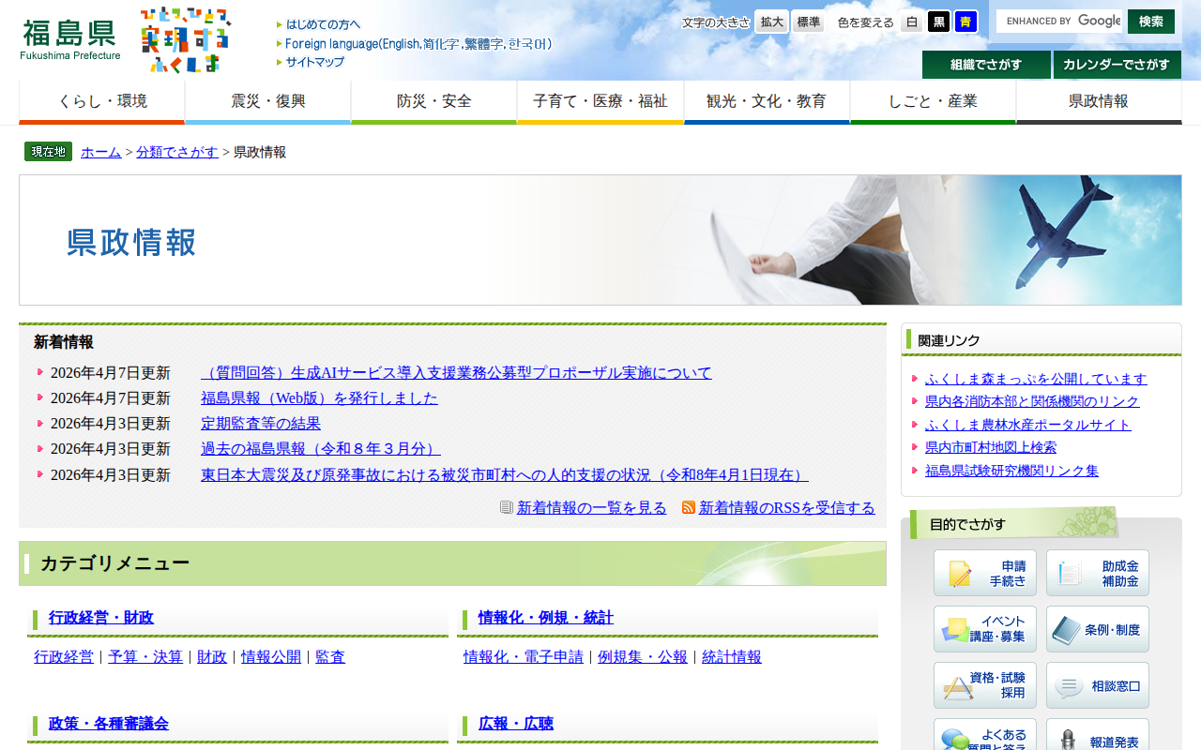Open 新着情報のRSSを受信する link

787,508
